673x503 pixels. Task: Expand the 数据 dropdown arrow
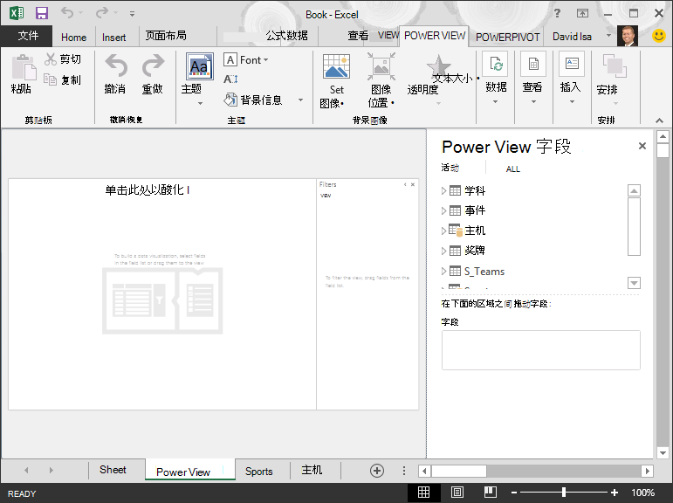coord(495,102)
